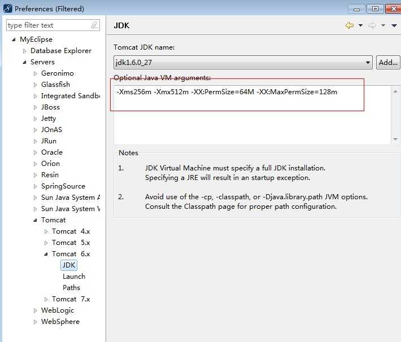Select the MyEclipse tree item
This screenshot has width=401, height=342.
pyautogui.click(x=36, y=40)
